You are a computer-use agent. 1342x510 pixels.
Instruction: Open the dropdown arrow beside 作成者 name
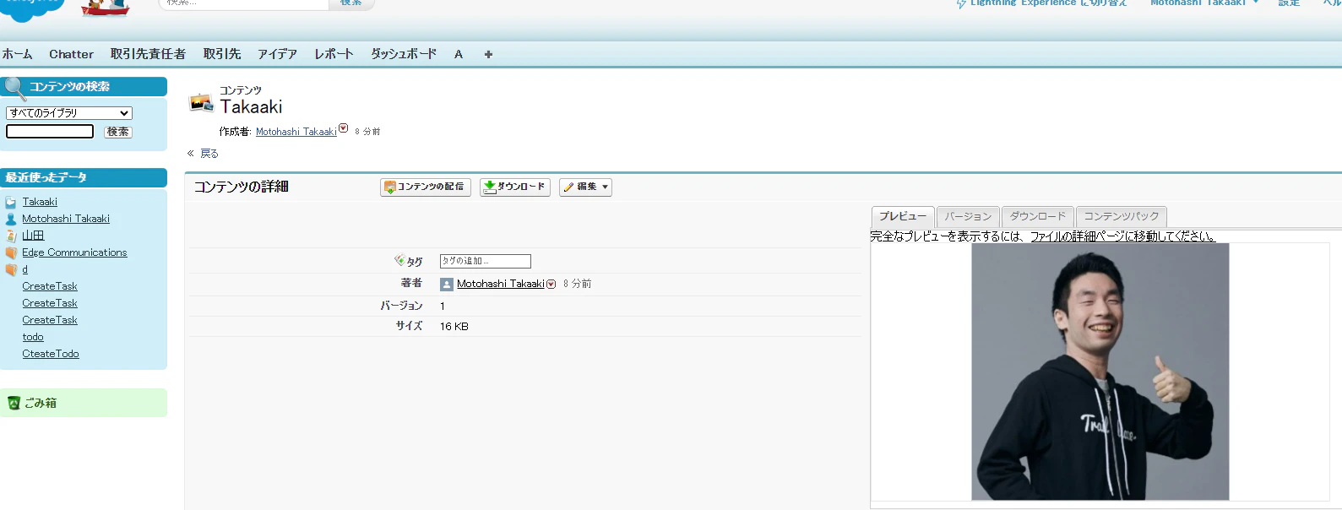click(343, 128)
